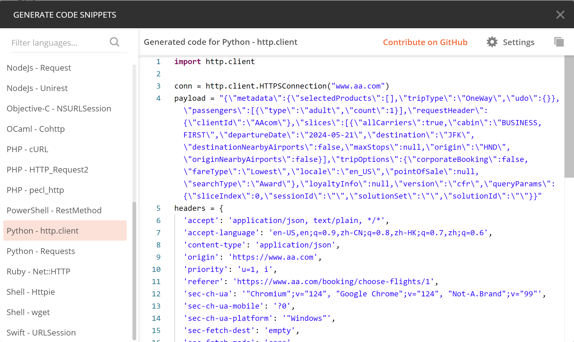Click the 'referer' header URL value

333,282
